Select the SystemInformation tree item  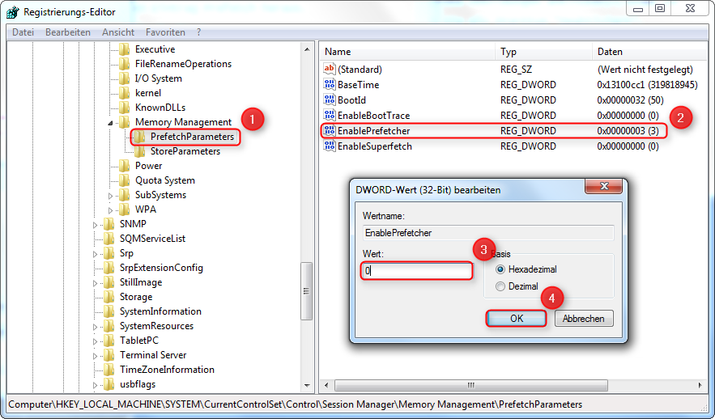tap(160, 311)
